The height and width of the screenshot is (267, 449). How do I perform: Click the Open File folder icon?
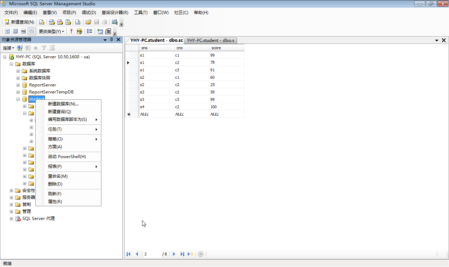coord(88,22)
